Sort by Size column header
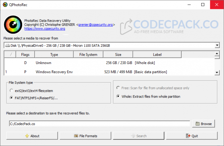The width and height of the screenshot is (224, 146). coord(118,55)
